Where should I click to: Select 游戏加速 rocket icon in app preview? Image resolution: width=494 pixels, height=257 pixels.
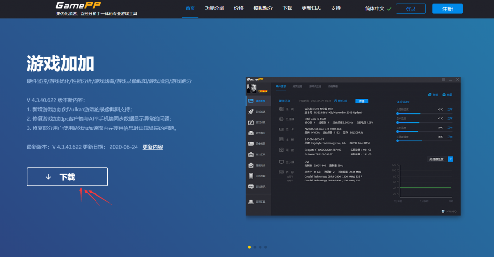[x=251, y=112]
